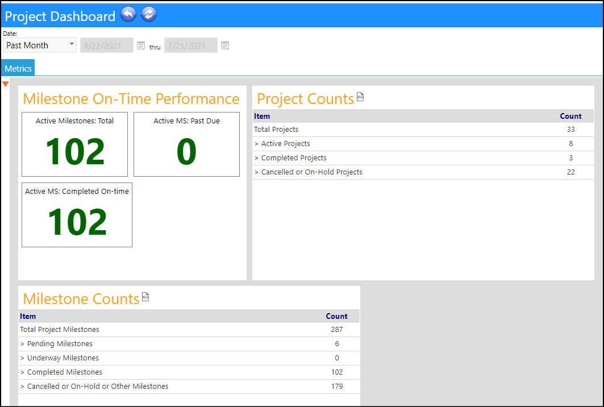The height and width of the screenshot is (407, 604).
Task: Sort Project Counts by Count header
Action: [570, 116]
